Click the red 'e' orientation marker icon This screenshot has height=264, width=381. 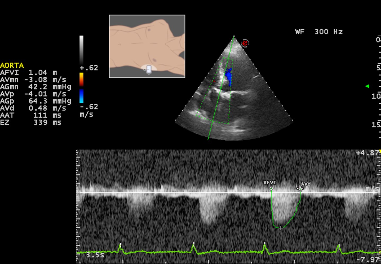(x=245, y=43)
